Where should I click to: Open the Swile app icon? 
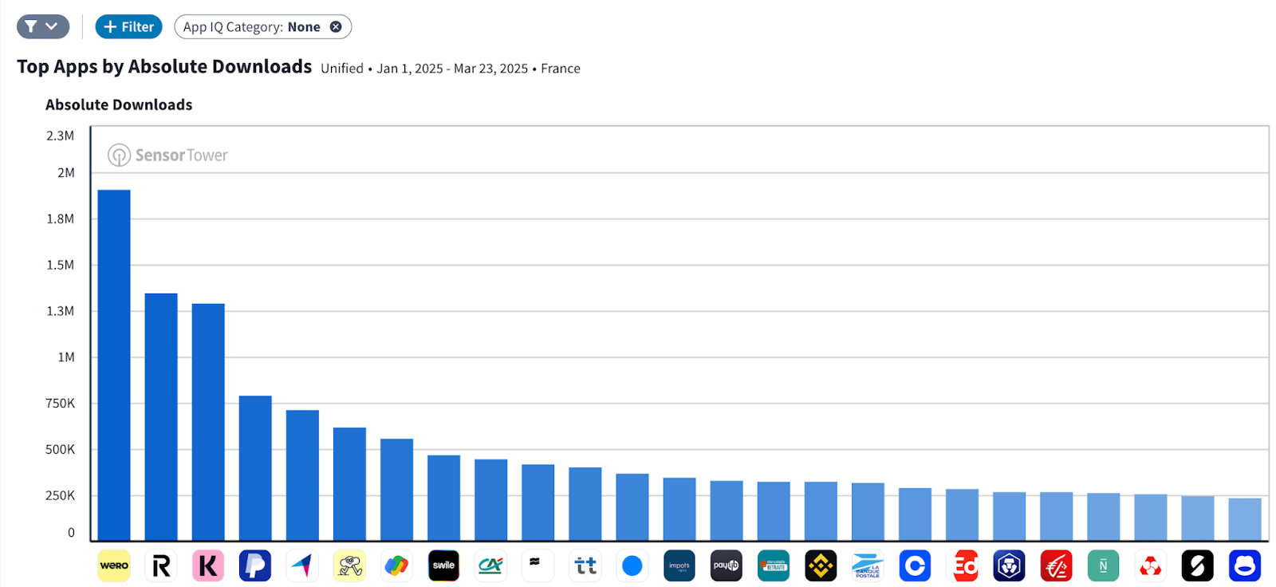(443, 565)
